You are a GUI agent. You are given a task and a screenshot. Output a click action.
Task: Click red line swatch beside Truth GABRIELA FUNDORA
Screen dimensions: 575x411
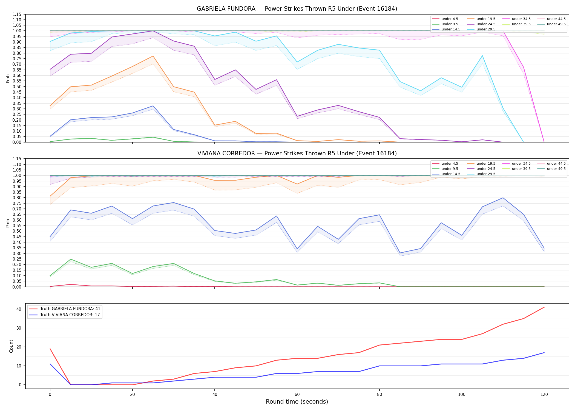click(x=33, y=309)
